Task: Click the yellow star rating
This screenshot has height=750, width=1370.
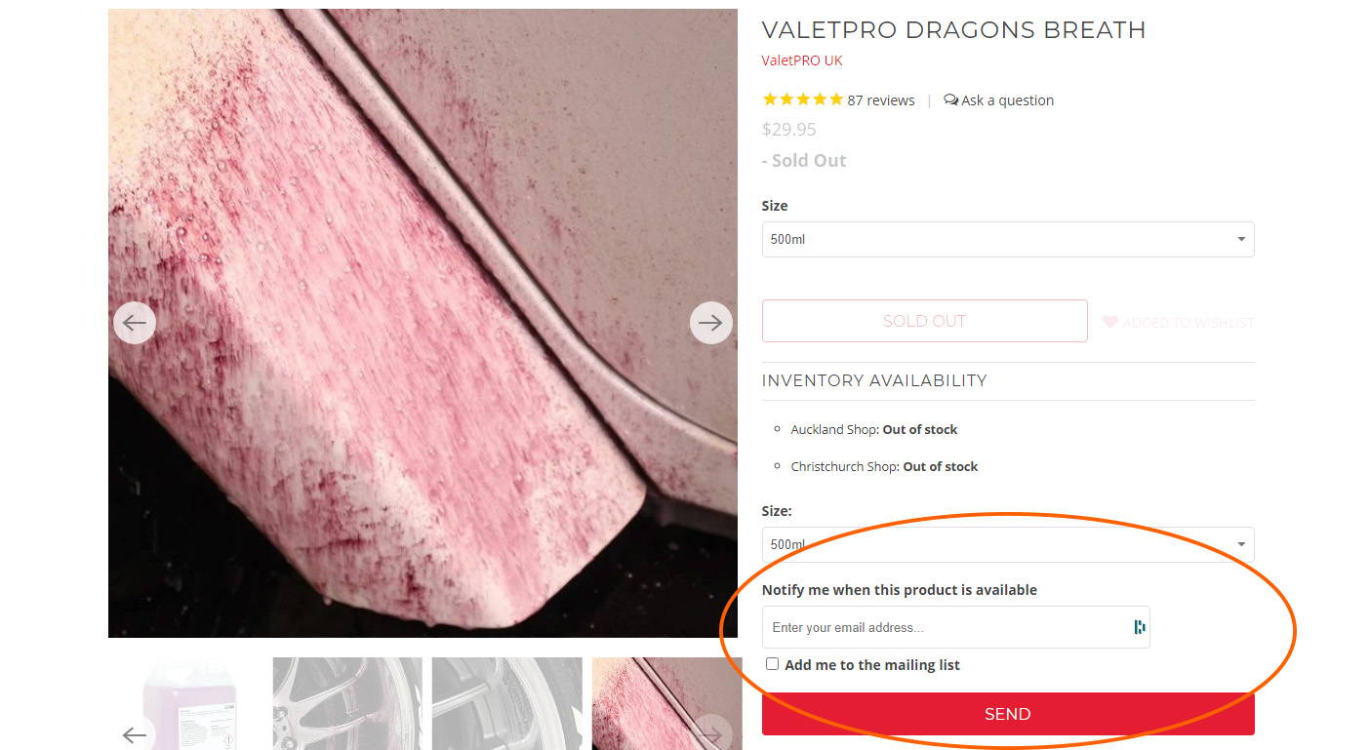Action: coord(803,99)
